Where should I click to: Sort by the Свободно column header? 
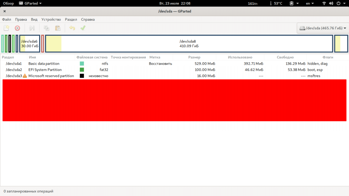click(x=285, y=57)
